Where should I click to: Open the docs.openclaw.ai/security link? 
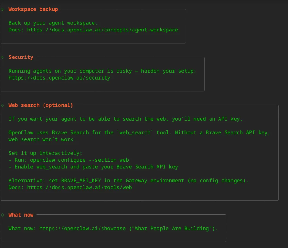[x=59, y=78]
